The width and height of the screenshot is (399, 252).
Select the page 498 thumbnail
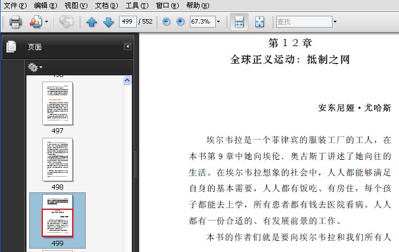[x=57, y=160]
